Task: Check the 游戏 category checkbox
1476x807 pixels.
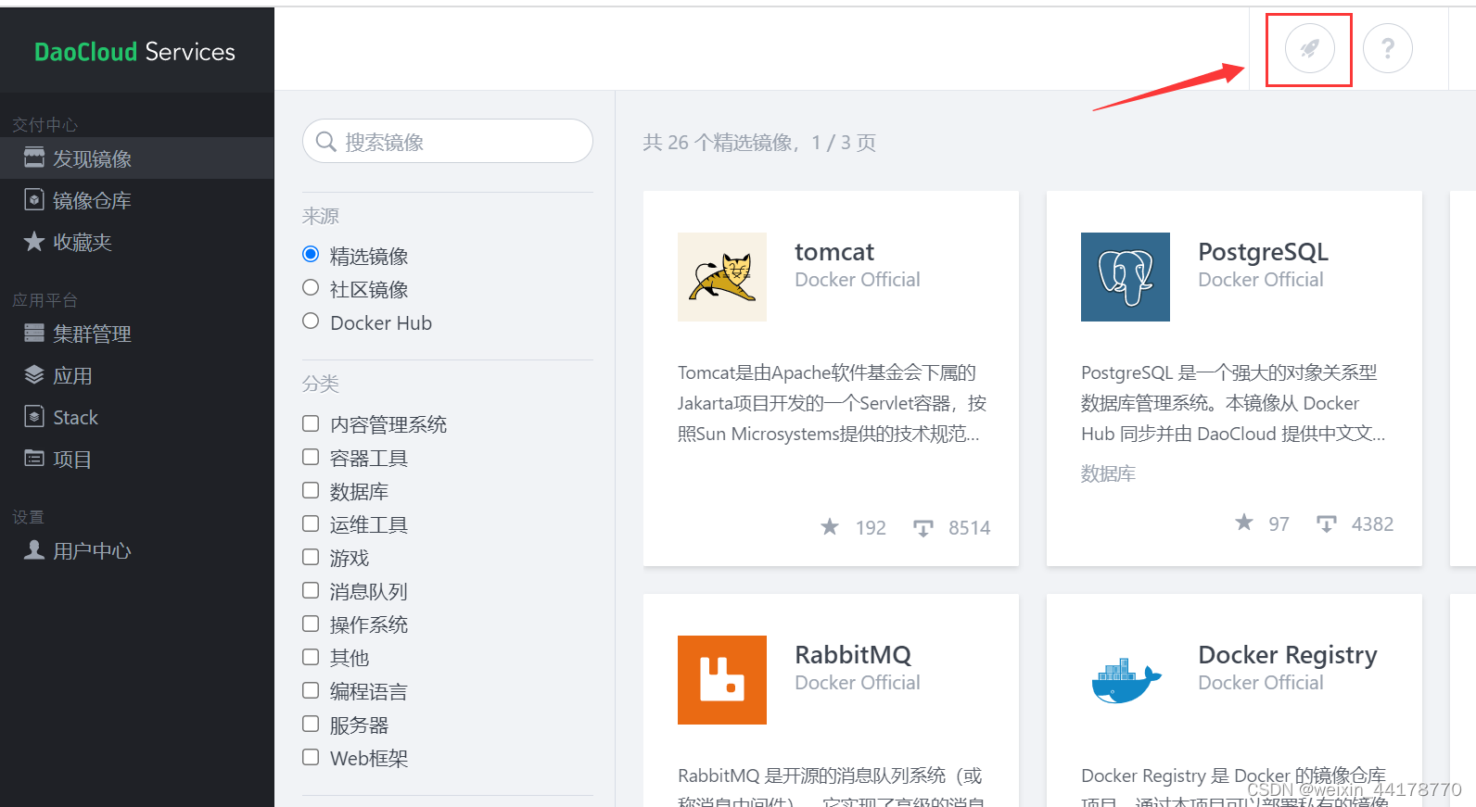Action: 311,557
